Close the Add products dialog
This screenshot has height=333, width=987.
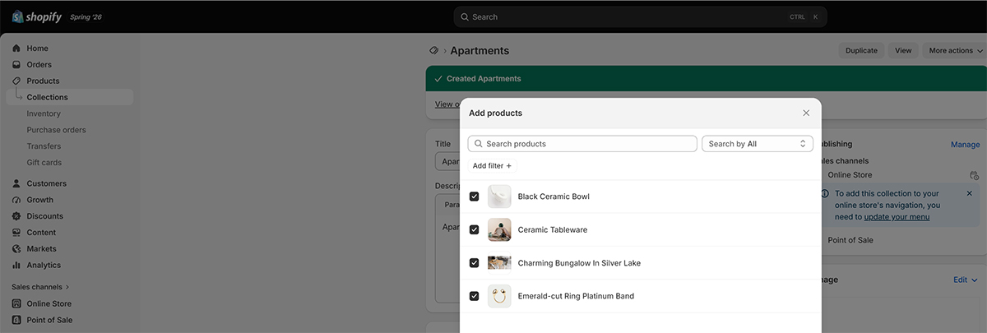pos(806,113)
